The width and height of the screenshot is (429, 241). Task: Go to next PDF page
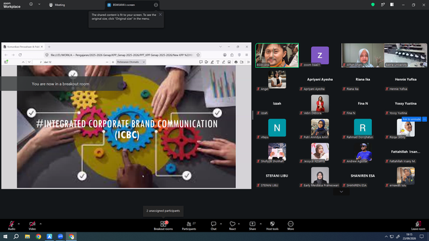tap(29, 62)
